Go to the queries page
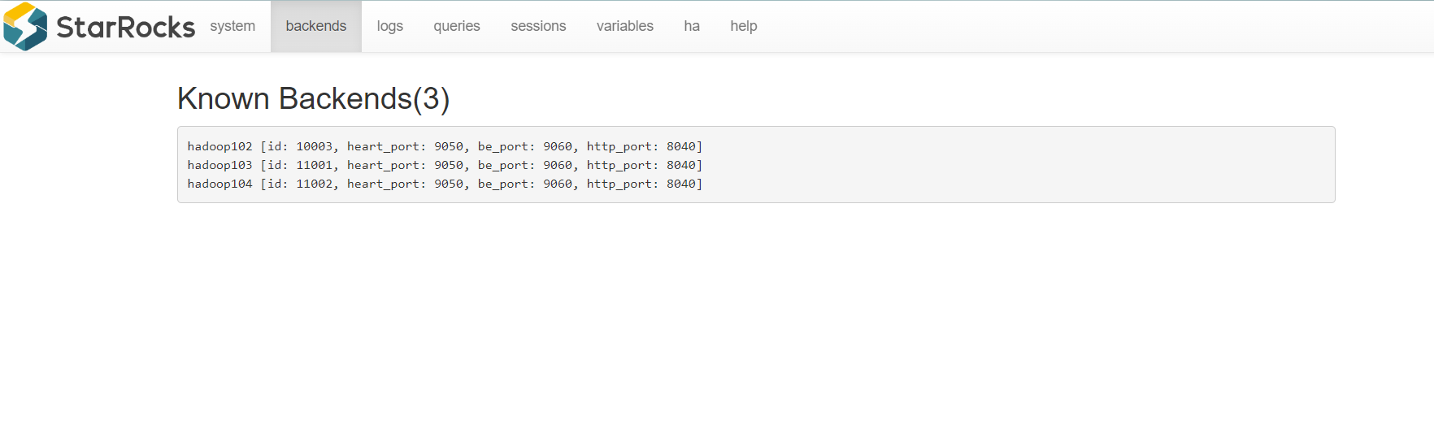 [457, 26]
